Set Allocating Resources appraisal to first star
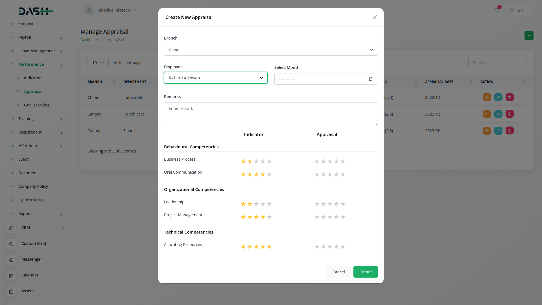The image size is (542, 305). pyautogui.click(x=317, y=247)
